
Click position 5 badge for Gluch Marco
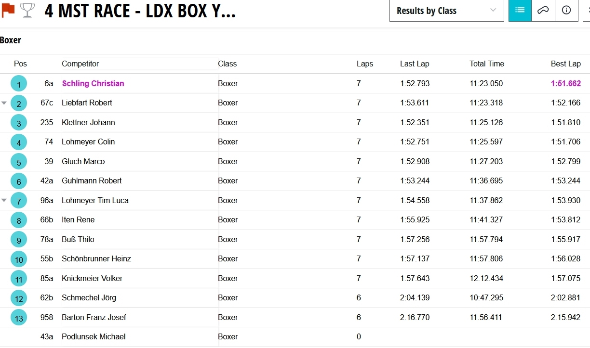(x=19, y=162)
